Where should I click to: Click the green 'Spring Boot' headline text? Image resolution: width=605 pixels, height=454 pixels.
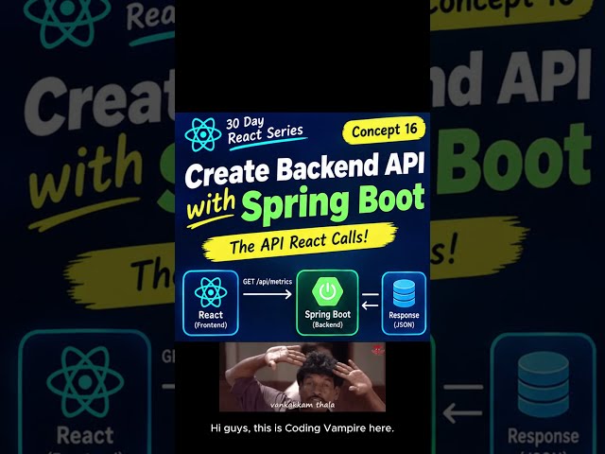(333, 205)
